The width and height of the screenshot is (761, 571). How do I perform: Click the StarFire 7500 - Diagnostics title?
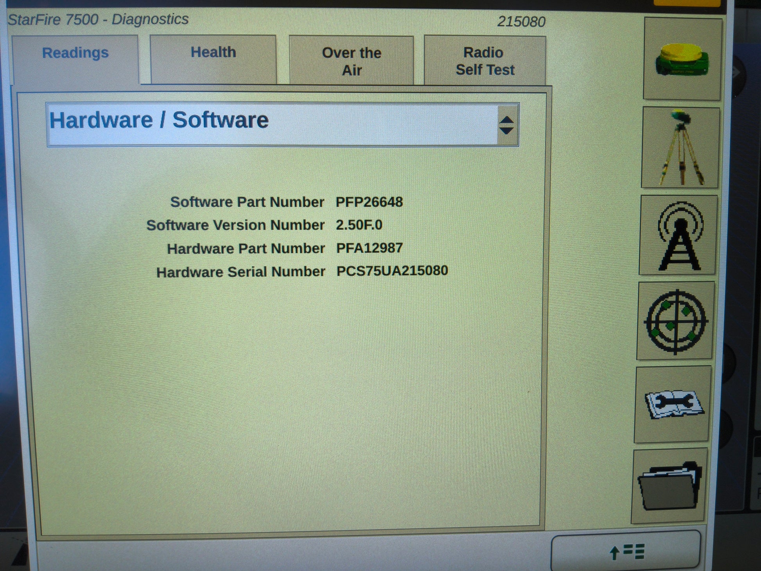(x=98, y=20)
